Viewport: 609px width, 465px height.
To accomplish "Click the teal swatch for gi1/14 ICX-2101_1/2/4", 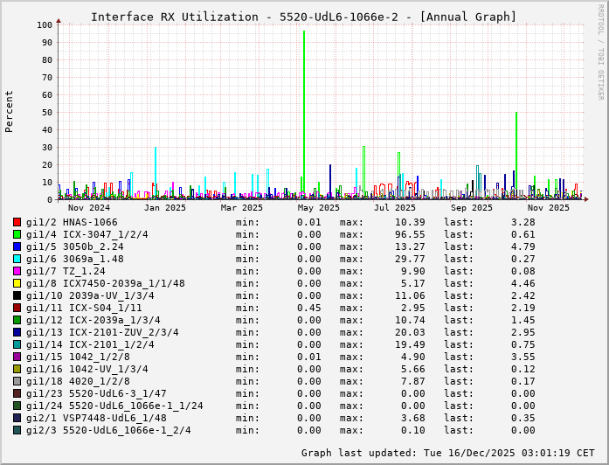I will pos(17,344).
